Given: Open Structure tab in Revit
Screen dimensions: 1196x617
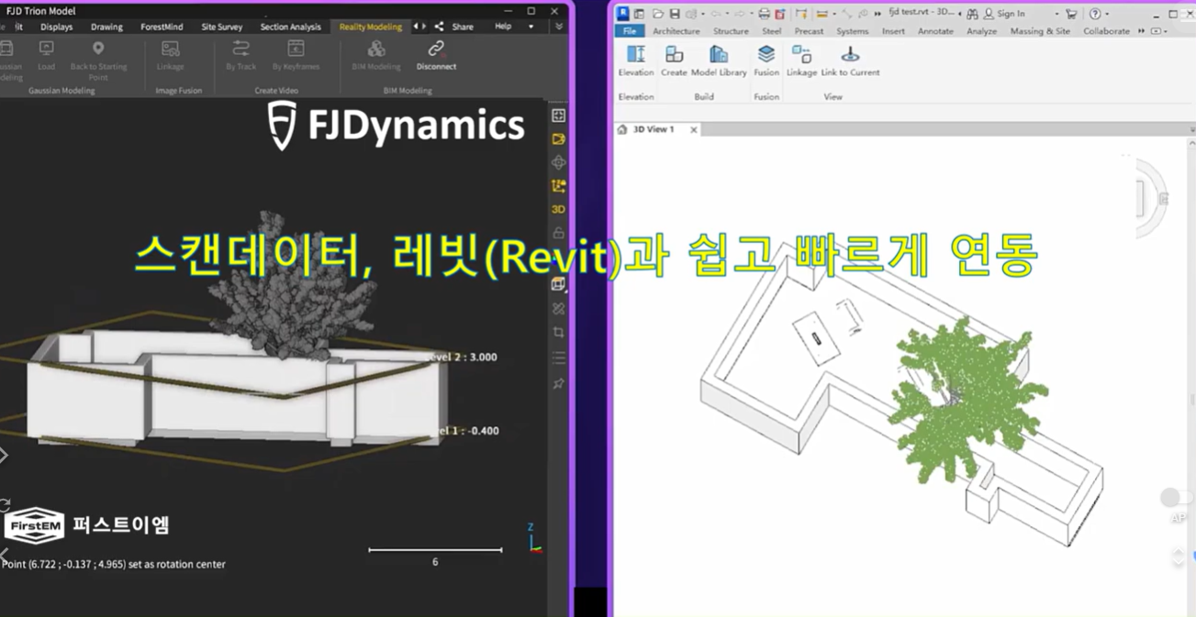Looking at the screenshot, I should click(731, 31).
